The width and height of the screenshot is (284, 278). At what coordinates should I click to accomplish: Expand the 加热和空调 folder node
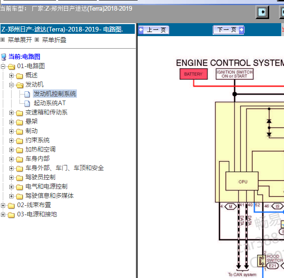(x=11, y=150)
